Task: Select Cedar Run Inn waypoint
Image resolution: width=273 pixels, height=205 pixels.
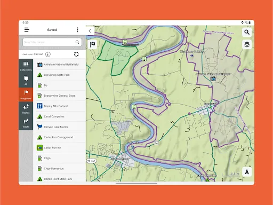Action: pos(59,148)
